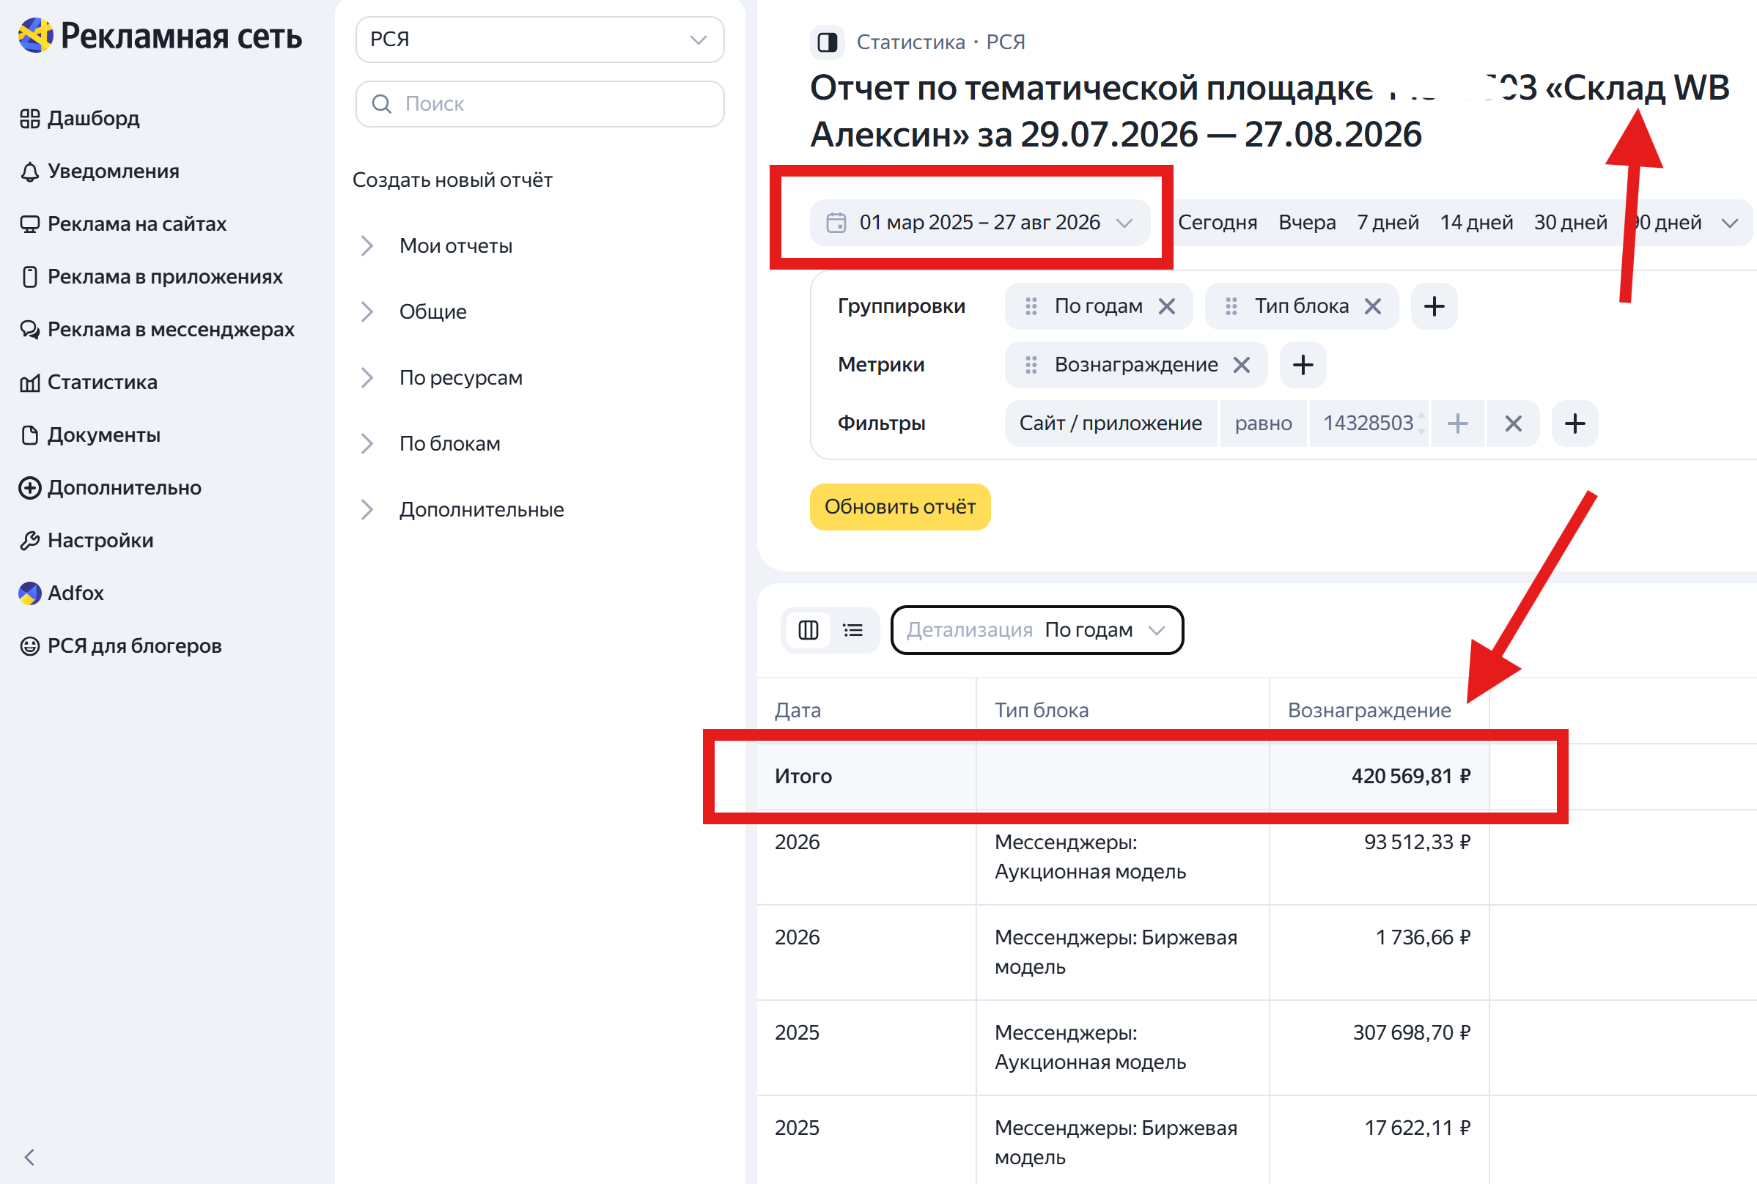This screenshot has height=1184, width=1757.
Task: Click Создать новый отчёт
Action: pyautogui.click(x=452, y=180)
